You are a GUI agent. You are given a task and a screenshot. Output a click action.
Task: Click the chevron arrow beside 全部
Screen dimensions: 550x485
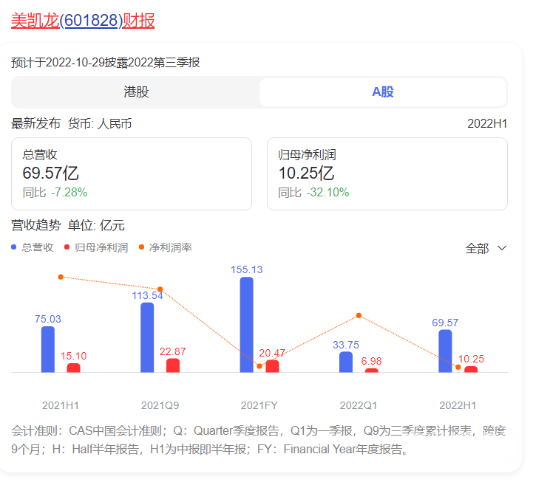pyautogui.click(x=502, y=248)
